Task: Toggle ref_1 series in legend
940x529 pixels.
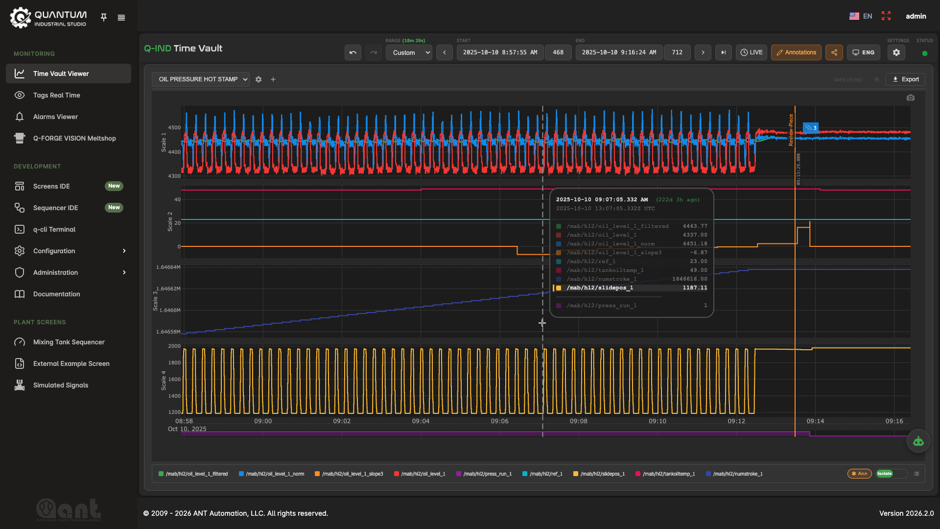Action: point(542,474)
